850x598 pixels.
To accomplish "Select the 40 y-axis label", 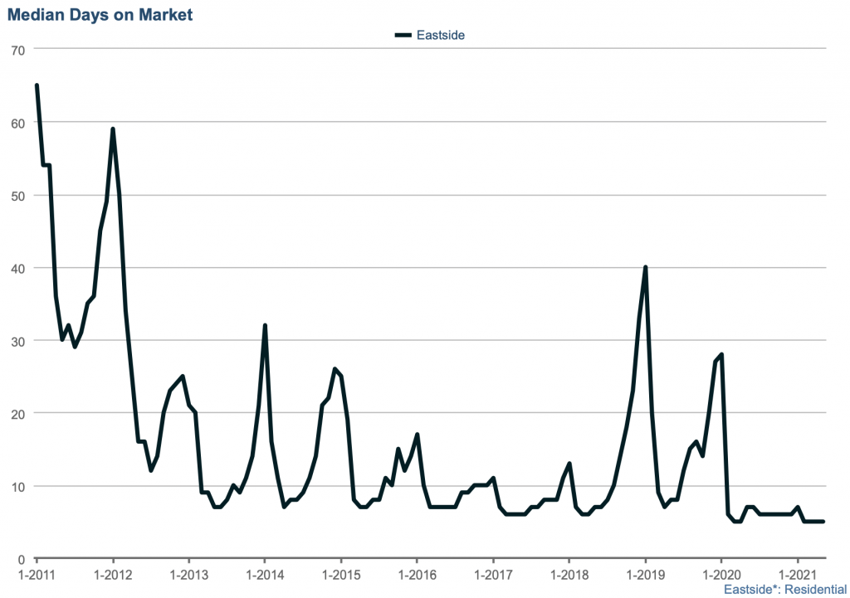I will coord(18,268).
